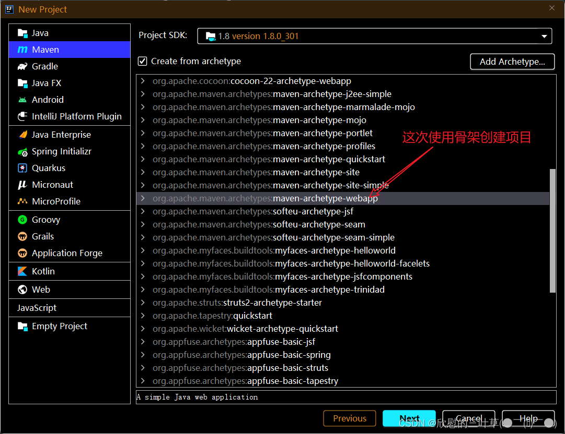Viewport: 565px width, 434px height.
Task: Click the Spring Initializr icon
Action: pyautogui.click(x=22, y=151)
